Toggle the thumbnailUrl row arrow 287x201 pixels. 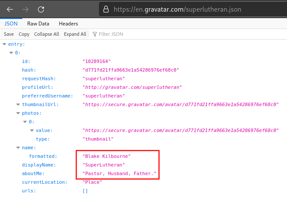point(18,105)
